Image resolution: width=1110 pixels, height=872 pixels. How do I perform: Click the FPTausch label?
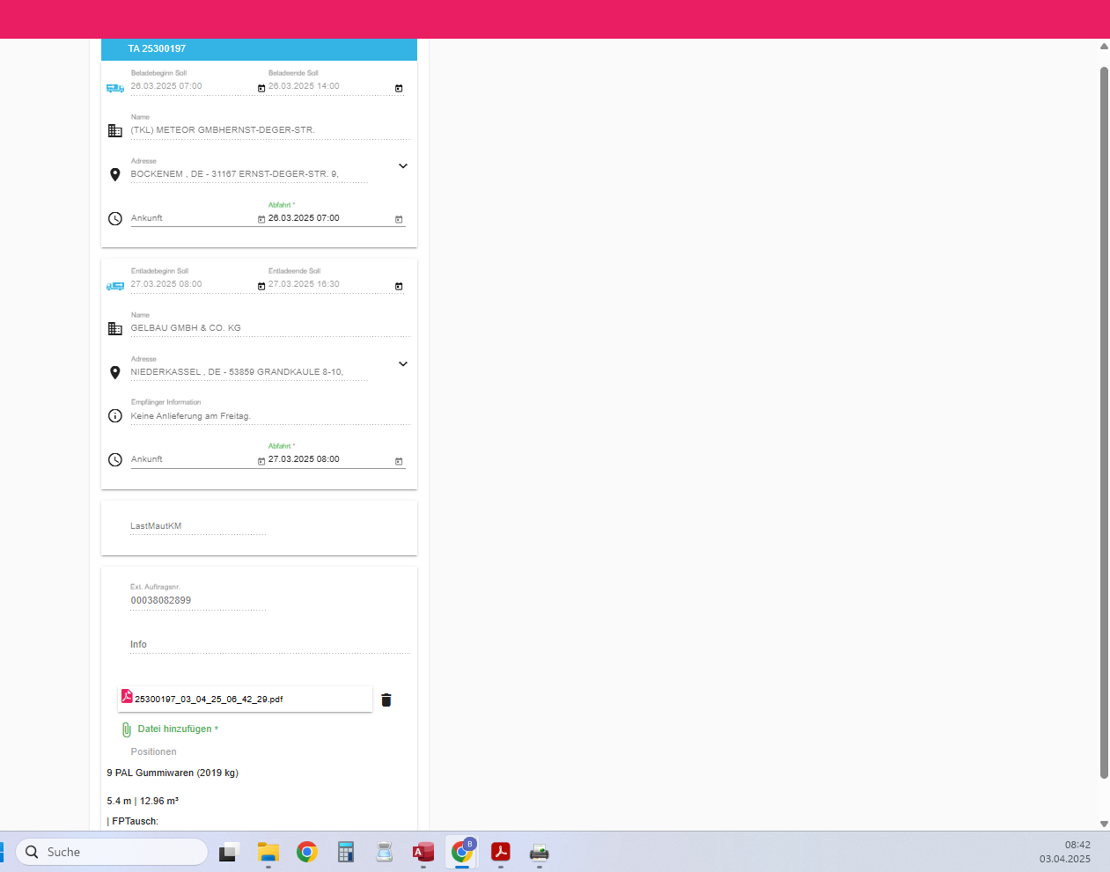click(x=135, y=822)
